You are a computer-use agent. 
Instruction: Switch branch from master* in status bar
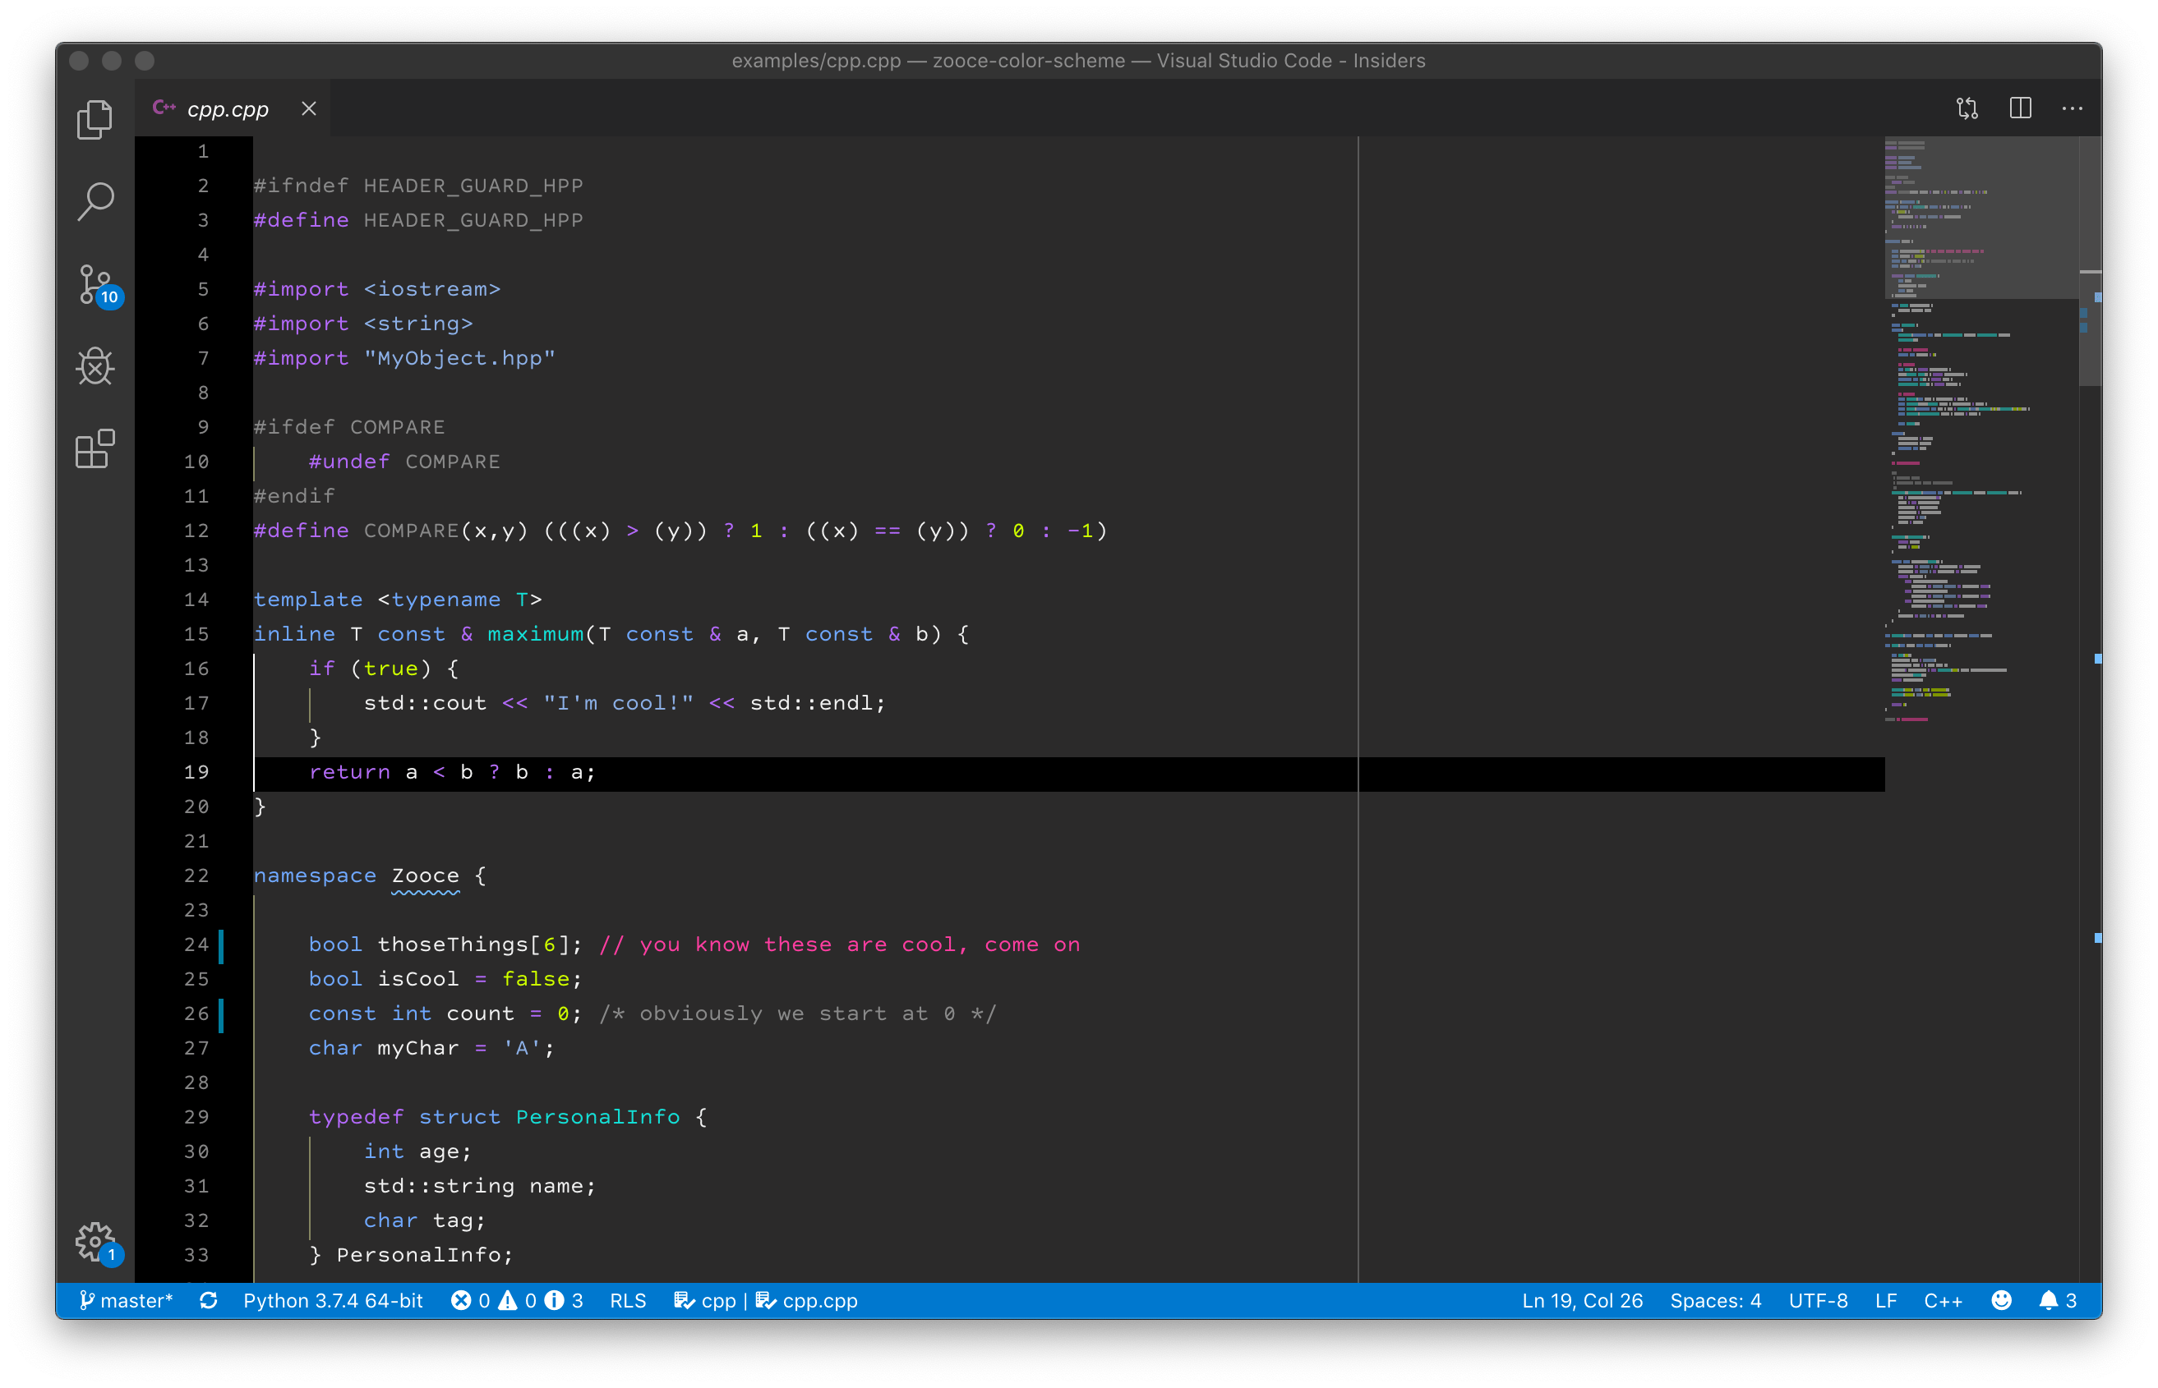pyautogui.click(x=127, y=1301)
